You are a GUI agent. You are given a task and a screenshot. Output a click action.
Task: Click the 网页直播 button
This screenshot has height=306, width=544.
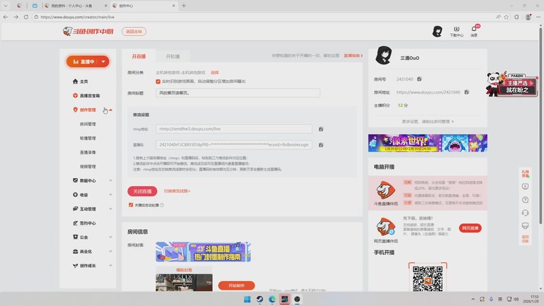470,228
